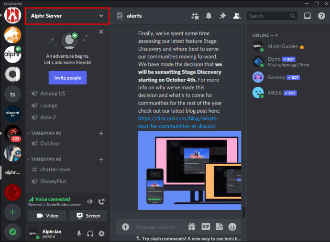This screenshot has width=330, height=242.
Task: Explore public servers compass icon
Action: 12,232
